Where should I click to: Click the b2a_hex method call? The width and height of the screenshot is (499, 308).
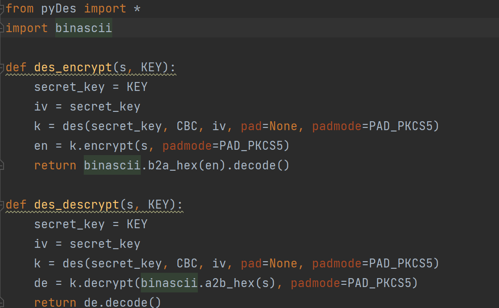(x=169, y=165)
